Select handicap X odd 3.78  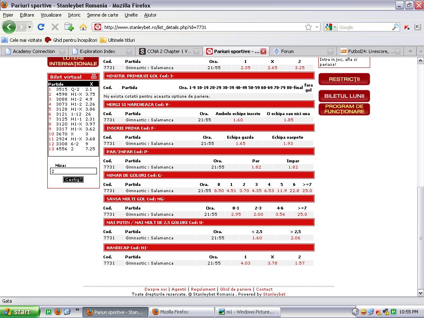click(x=272, y=263)
